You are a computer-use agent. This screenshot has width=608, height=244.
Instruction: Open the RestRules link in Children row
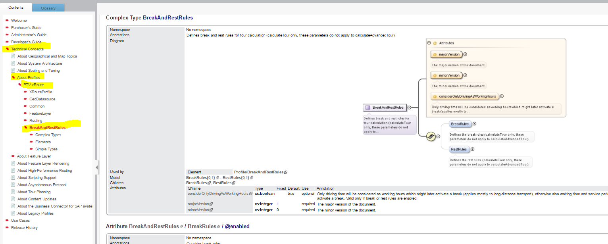(222, 183)
